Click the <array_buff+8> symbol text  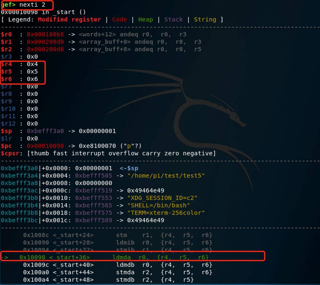(105, 49)
